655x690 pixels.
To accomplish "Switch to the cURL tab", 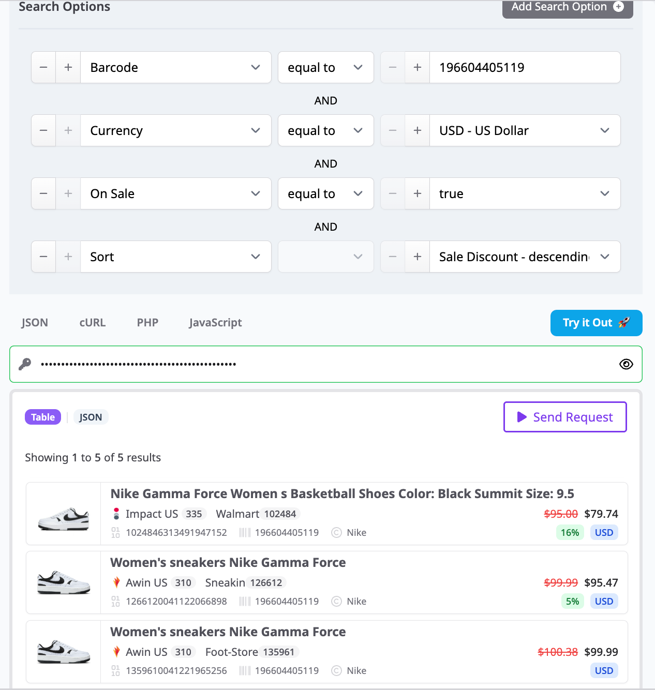I will 93,322.
